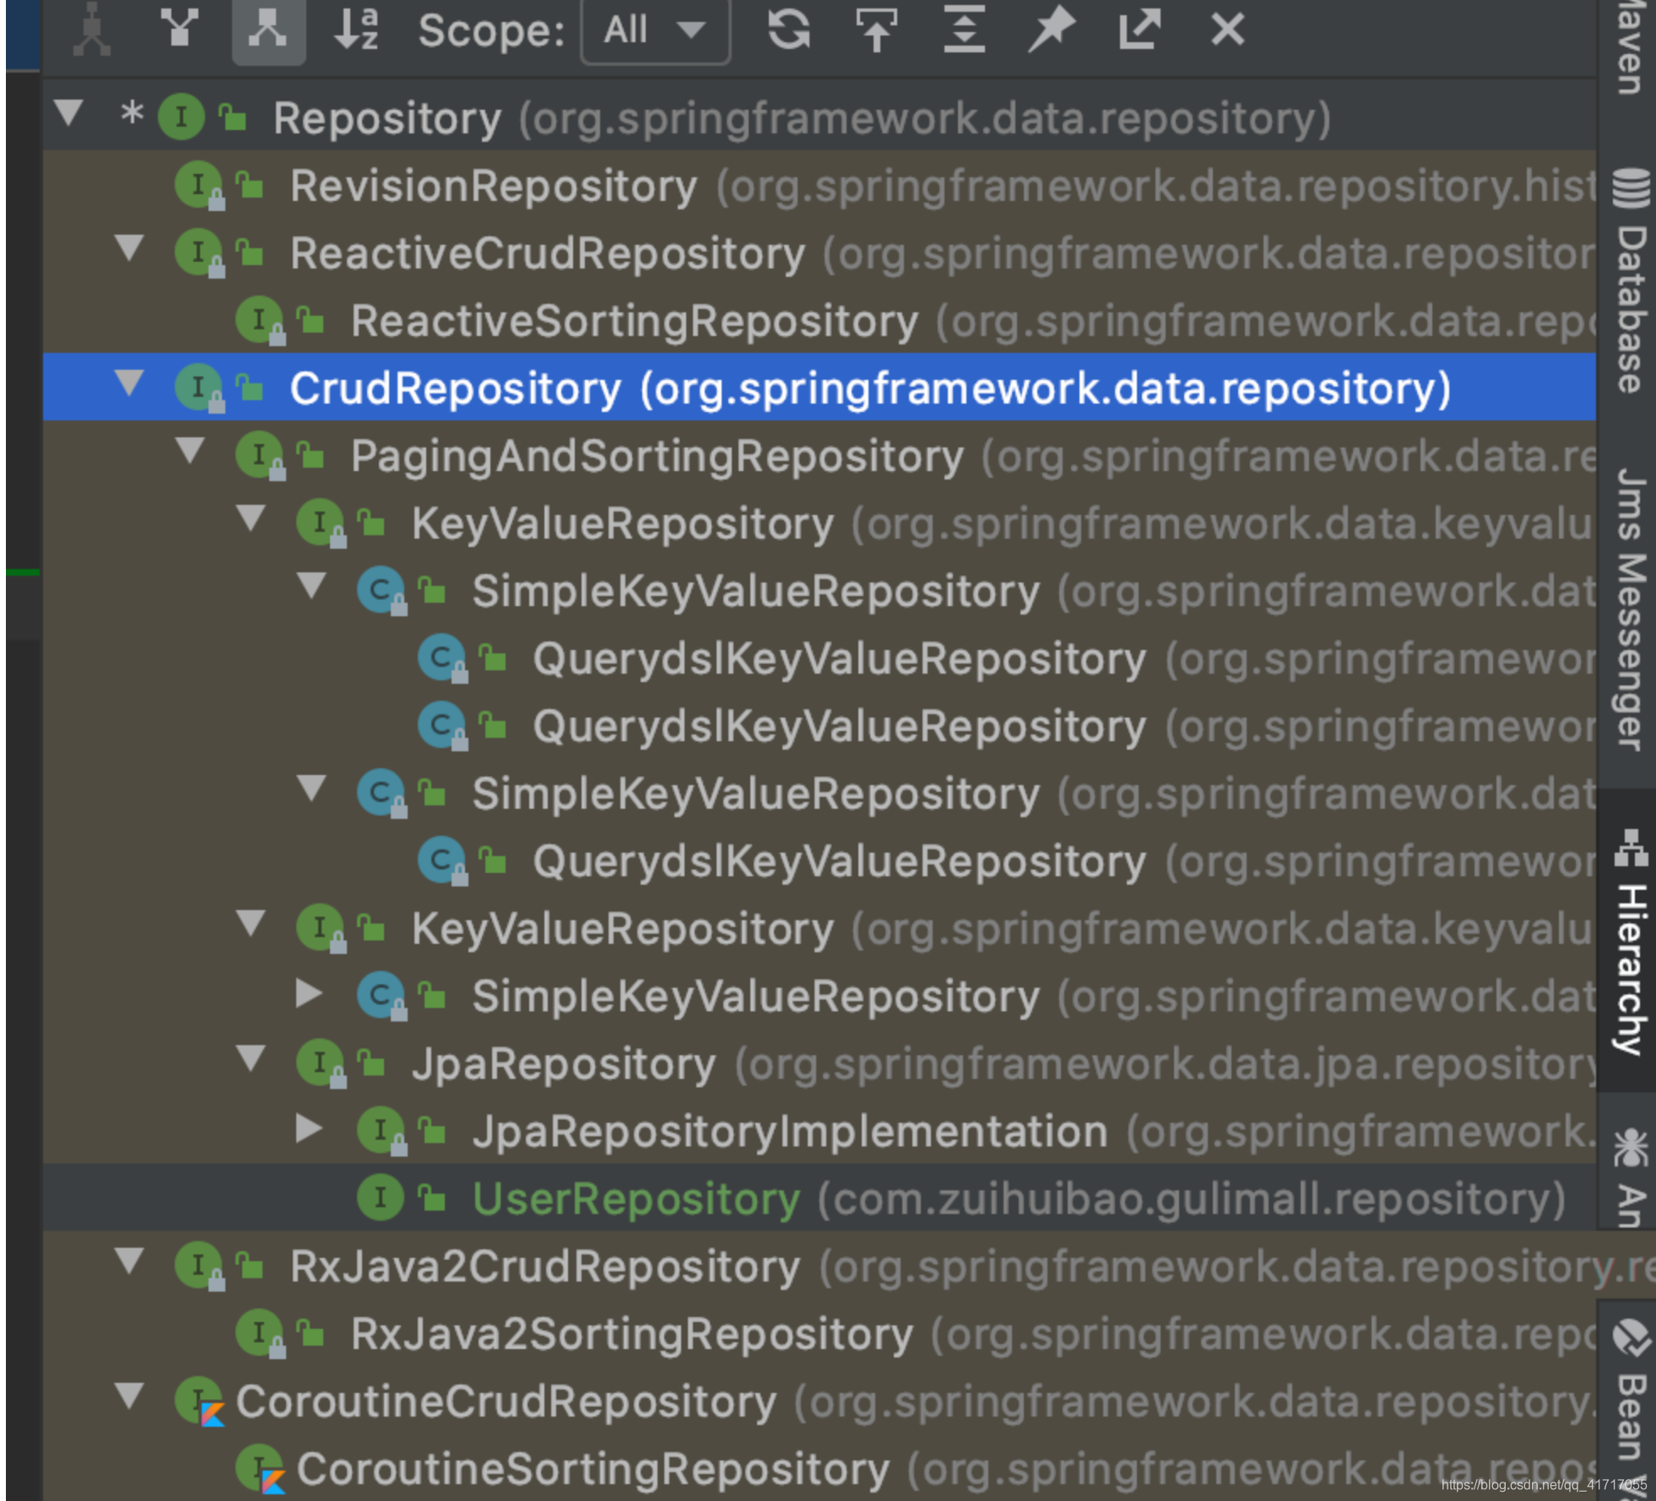Screen dimensions: 1656x1501
Task: Expand the JpaRepositoryImplementation node
Action: [x=310, y=1129]
